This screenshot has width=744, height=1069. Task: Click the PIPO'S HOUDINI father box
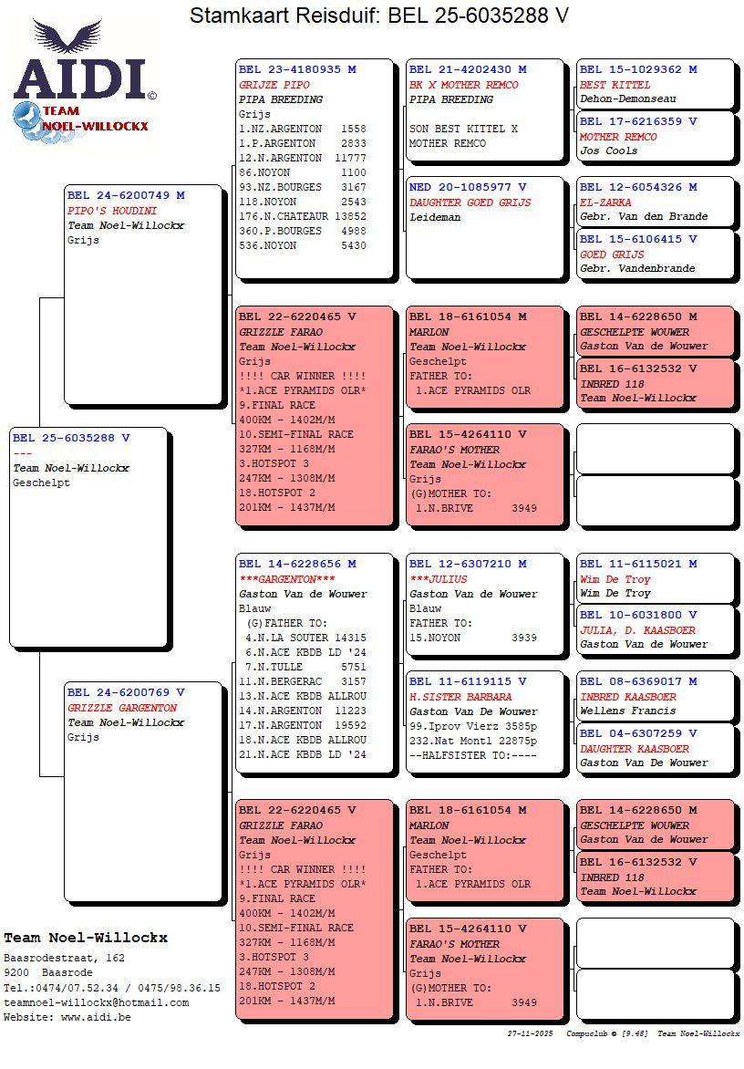pyautogui.click(x=143, y=294)
